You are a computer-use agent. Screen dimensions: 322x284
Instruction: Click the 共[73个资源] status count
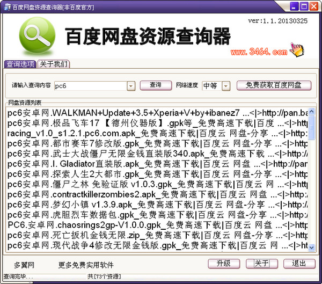coord(104,276)
